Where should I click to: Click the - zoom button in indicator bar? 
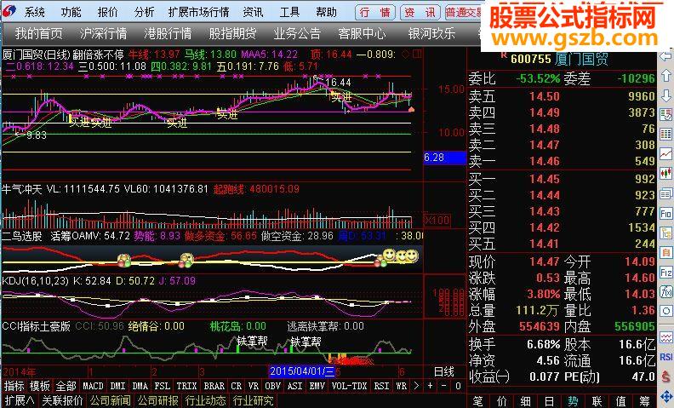pyautogui.click(x=443, y=386)
